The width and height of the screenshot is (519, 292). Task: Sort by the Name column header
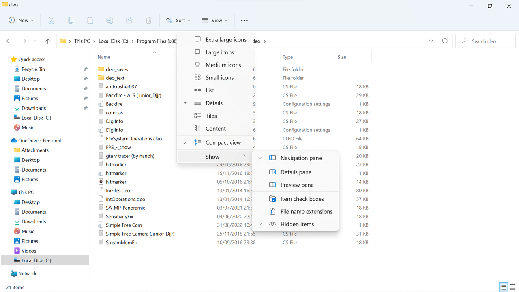click(104, 57)
